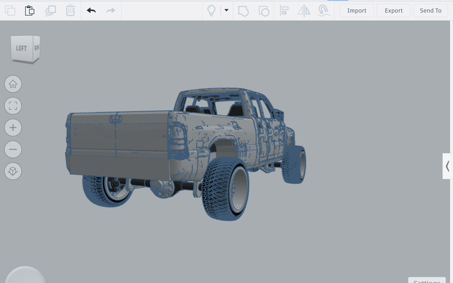
Task: Open the Settings button at bottom
Action: pyautogui.click(x=427, y=281)
